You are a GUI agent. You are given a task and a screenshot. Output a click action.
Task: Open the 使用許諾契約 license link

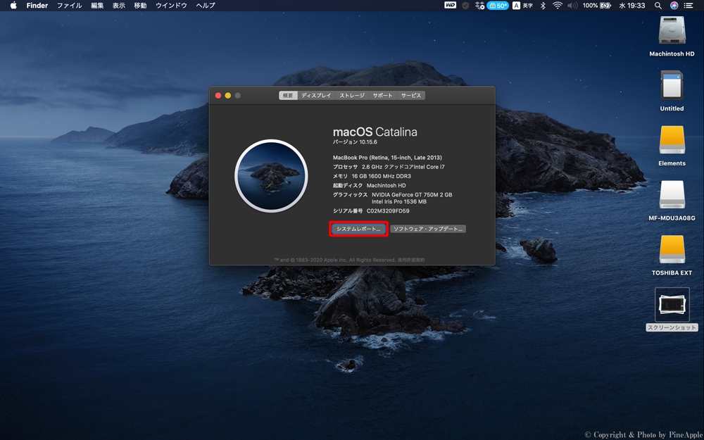point(411,260)
